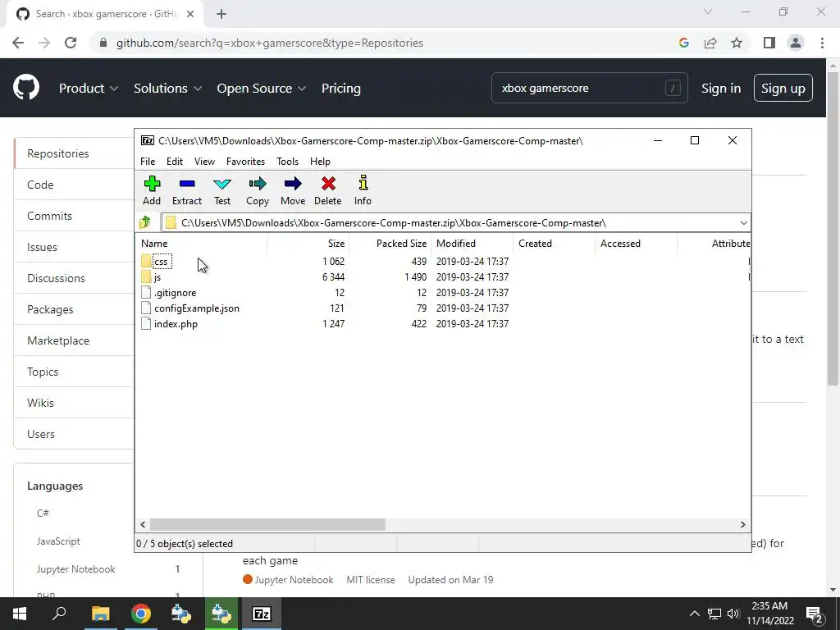Open File Explorer from taskbar
840x630 pixels.
100,614
